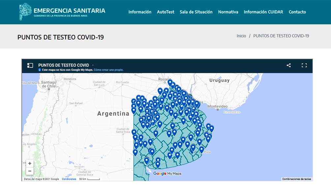Star the PUNTOS DE TESTEO COVID map
Viewport: 331px width, 186px height.
93,65
